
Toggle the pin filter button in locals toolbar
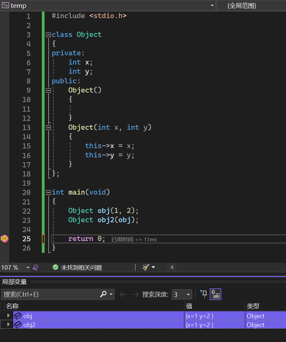coord(204,294)
